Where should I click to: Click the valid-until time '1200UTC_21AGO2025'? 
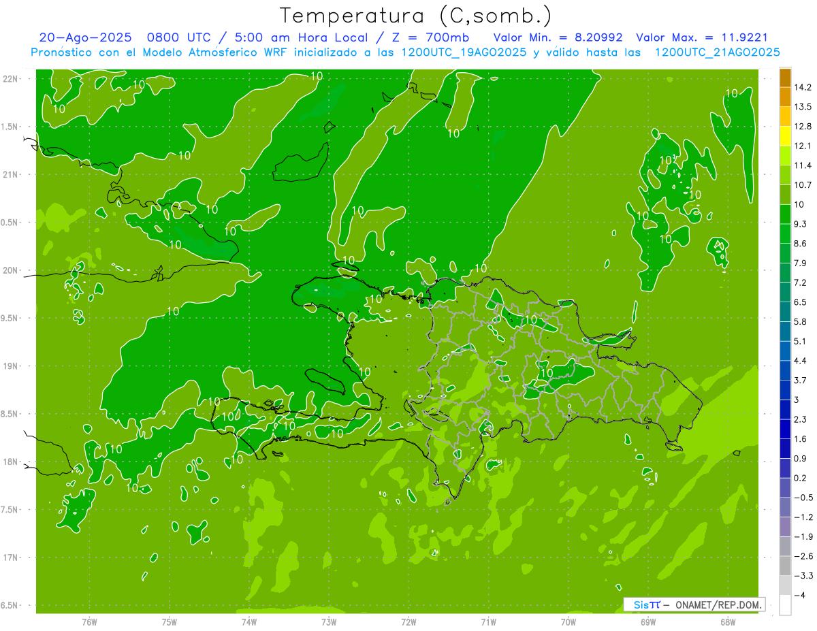pyautogui.click(x=717, y=52)
